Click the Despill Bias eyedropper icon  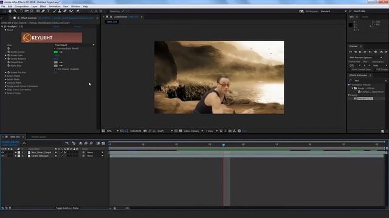(x=61, y=62)
